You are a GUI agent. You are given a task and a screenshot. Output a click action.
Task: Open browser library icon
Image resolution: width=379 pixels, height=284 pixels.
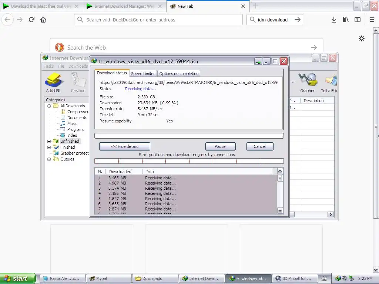346,20
